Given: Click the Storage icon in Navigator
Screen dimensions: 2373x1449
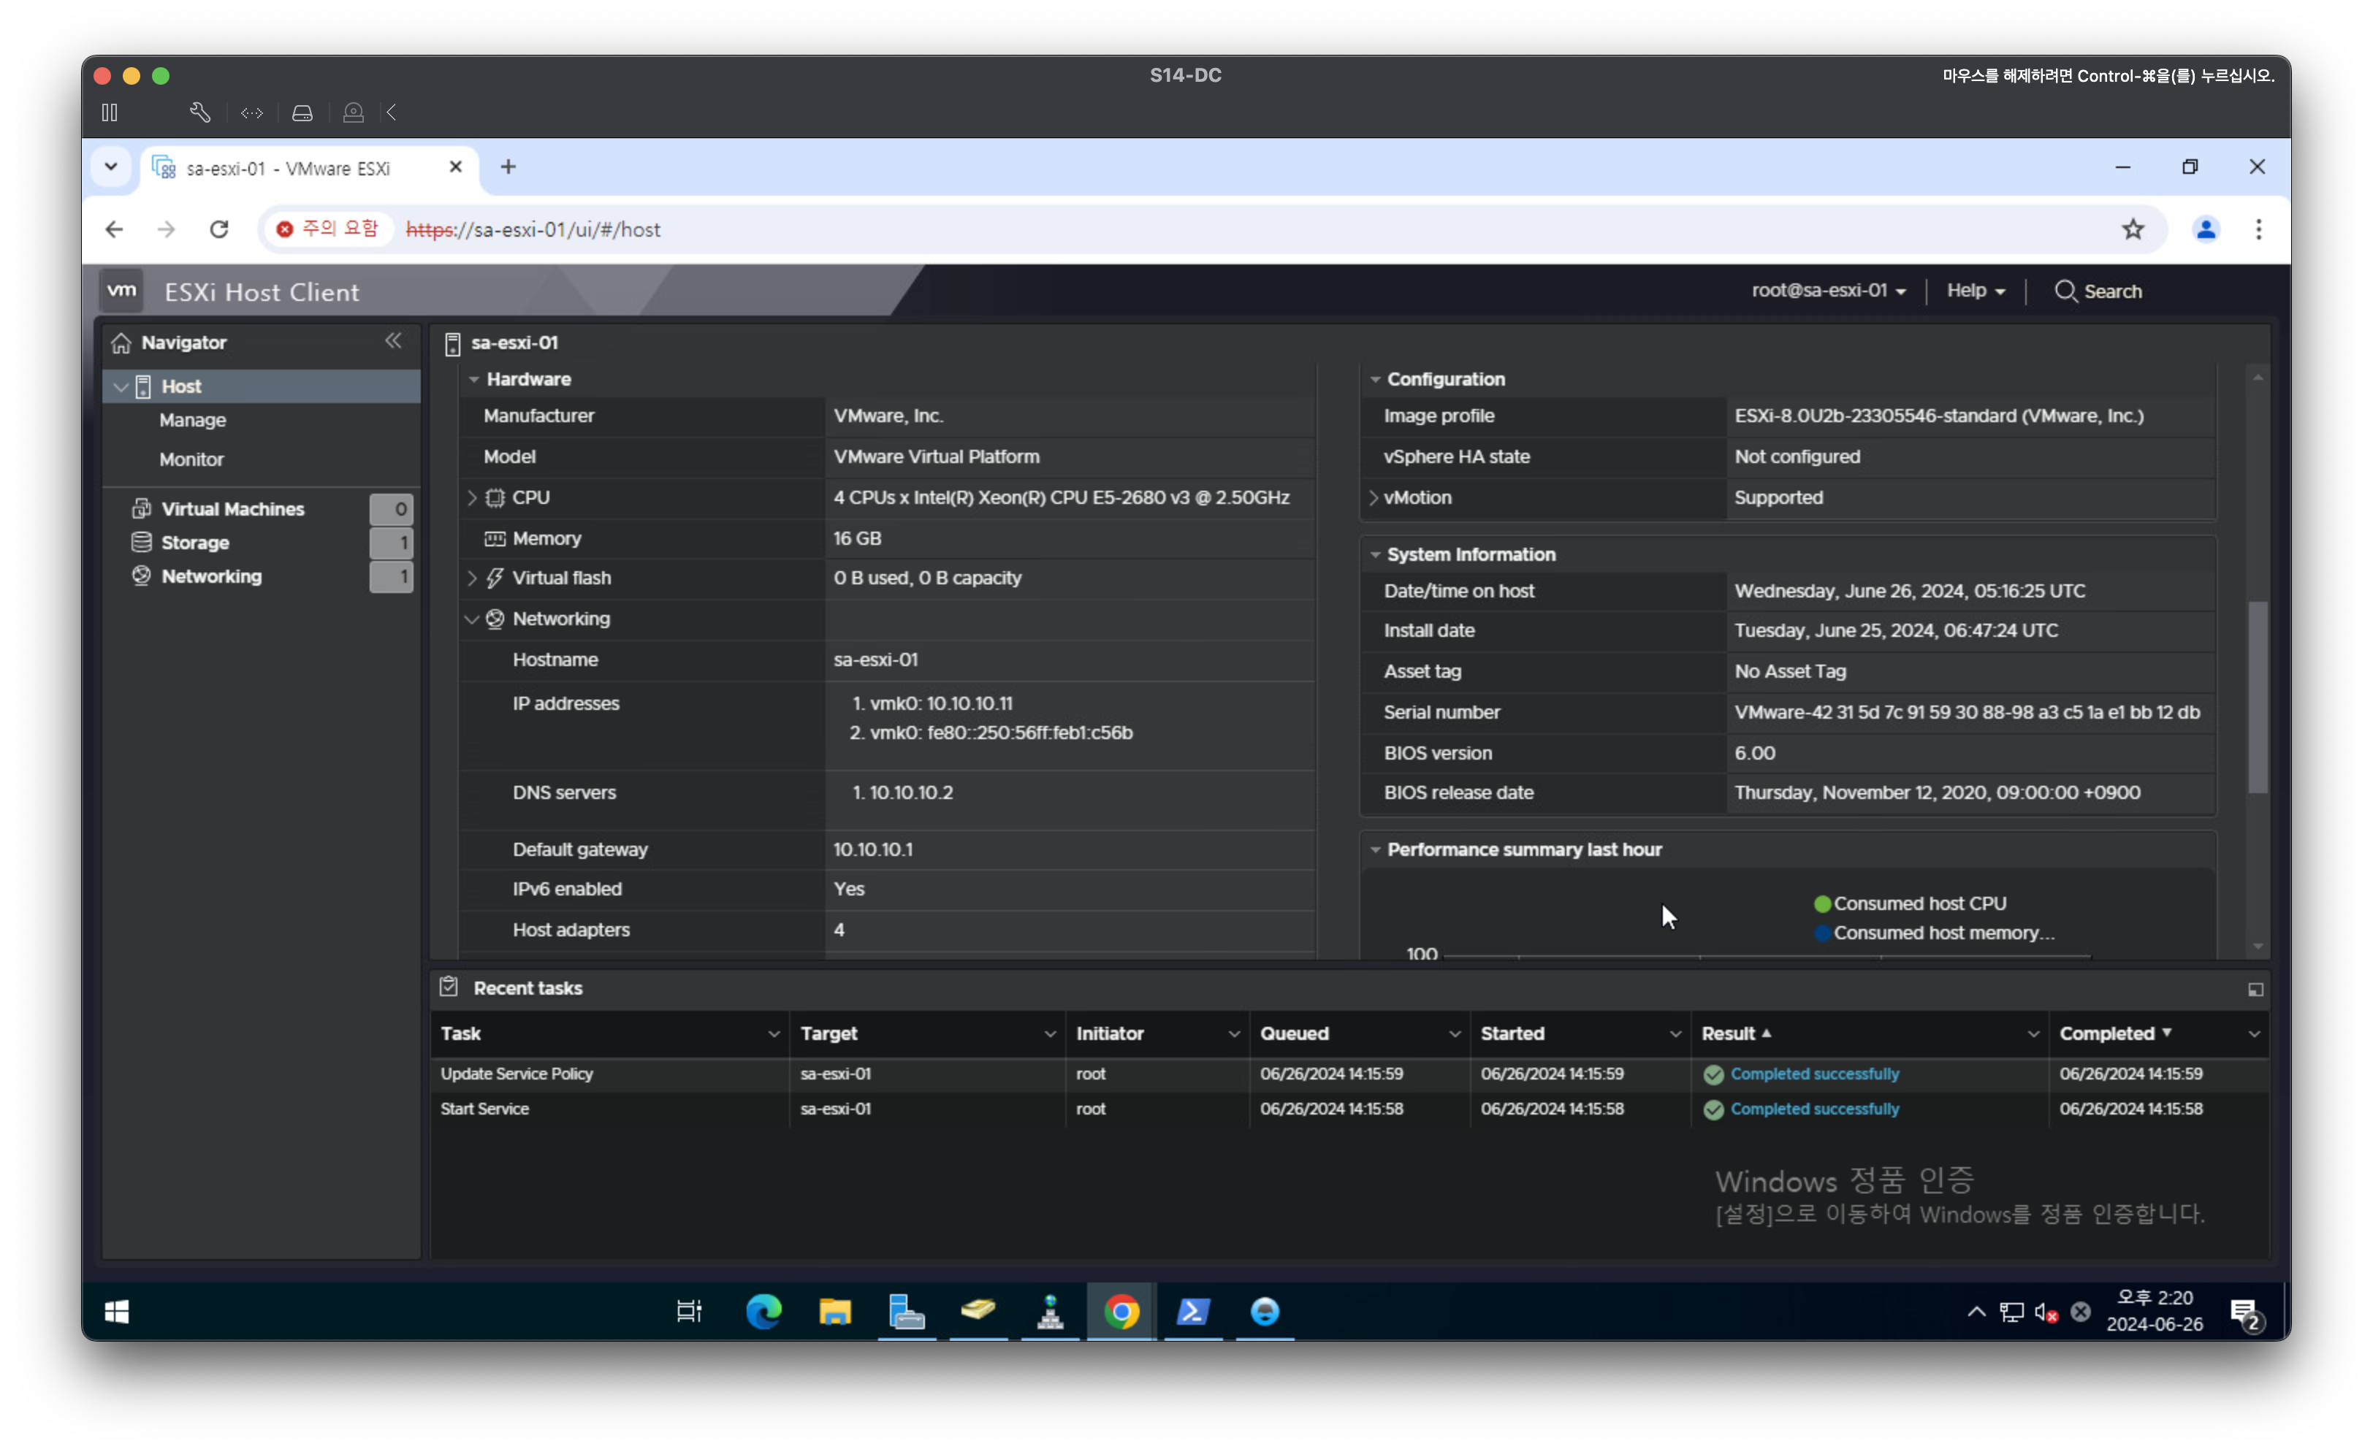Looking at the screenshot, I should [142, 542].
